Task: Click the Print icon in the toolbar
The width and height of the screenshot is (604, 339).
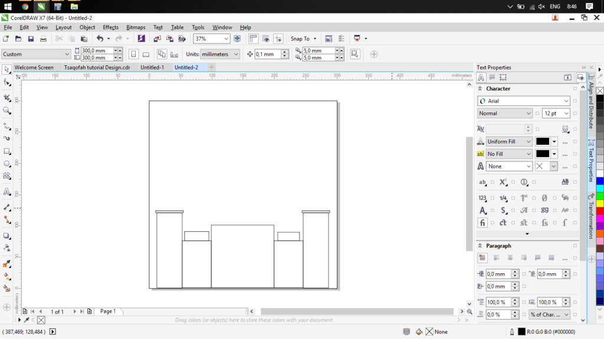Action: tap(43, 39)
